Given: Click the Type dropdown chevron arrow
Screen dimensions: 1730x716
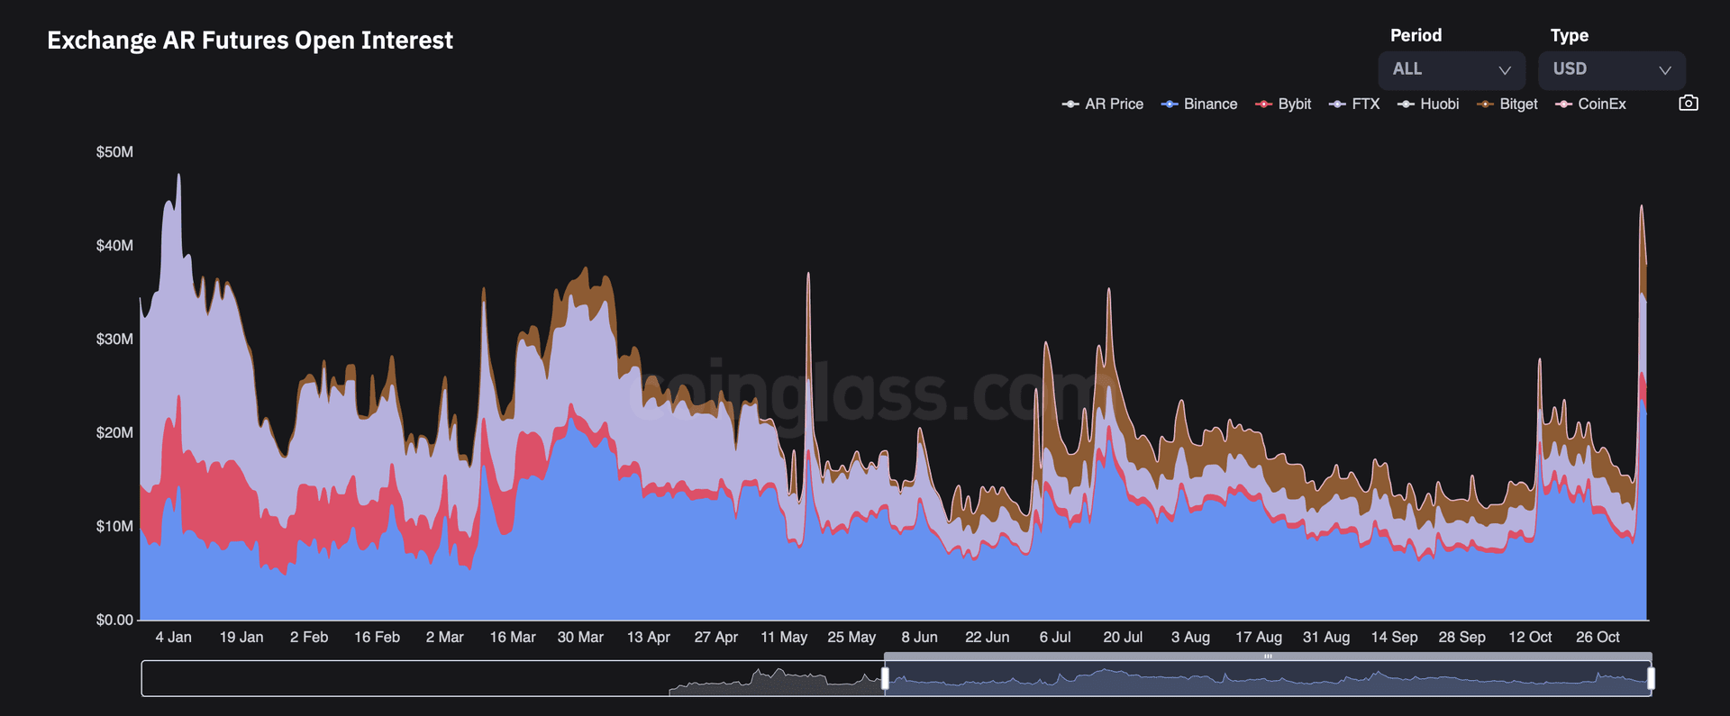Looking at the screenshot, I should tap(1664, 70).
